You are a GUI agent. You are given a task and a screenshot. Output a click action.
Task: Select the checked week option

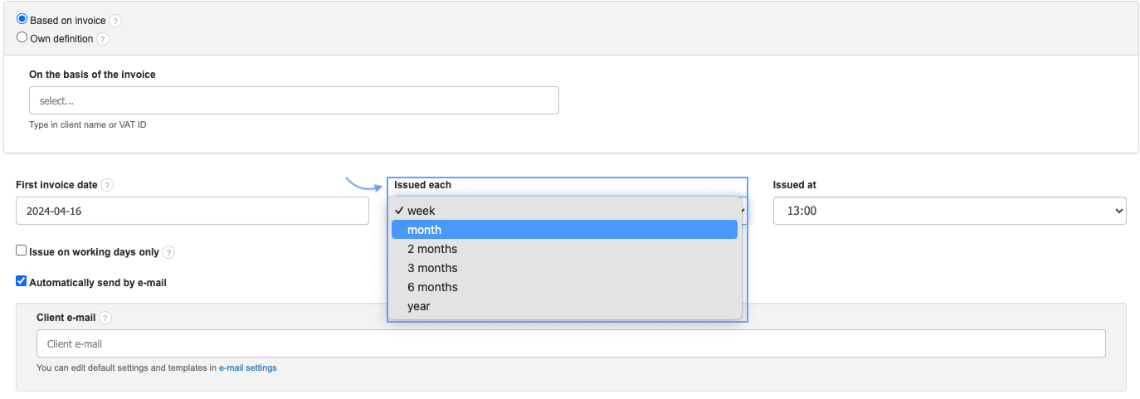tap(421, 211)
